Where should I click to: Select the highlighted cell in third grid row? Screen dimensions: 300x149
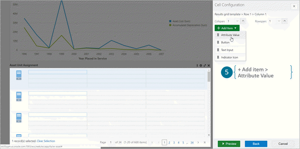tap(58, 115)
